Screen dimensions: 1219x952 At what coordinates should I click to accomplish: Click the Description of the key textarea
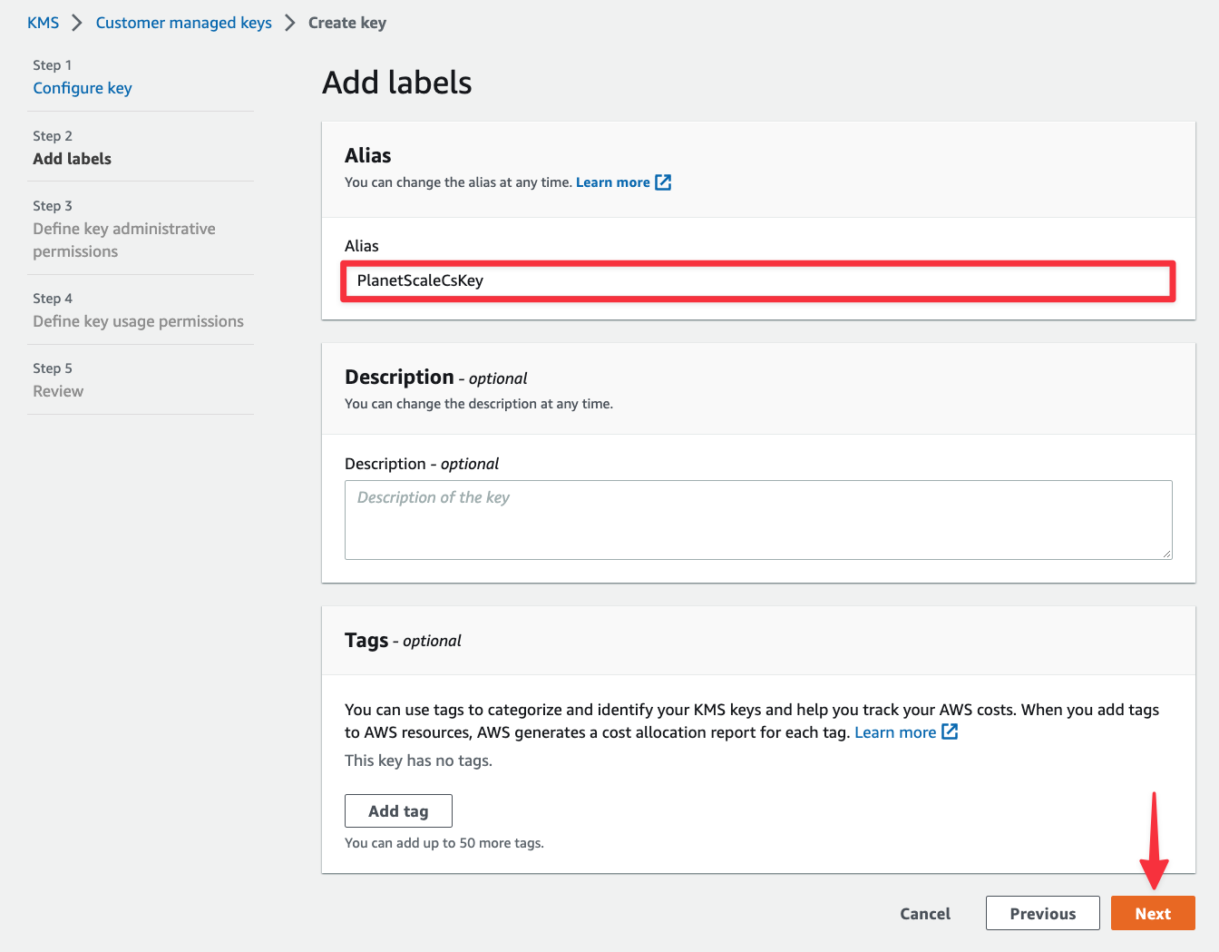[758, 520]
